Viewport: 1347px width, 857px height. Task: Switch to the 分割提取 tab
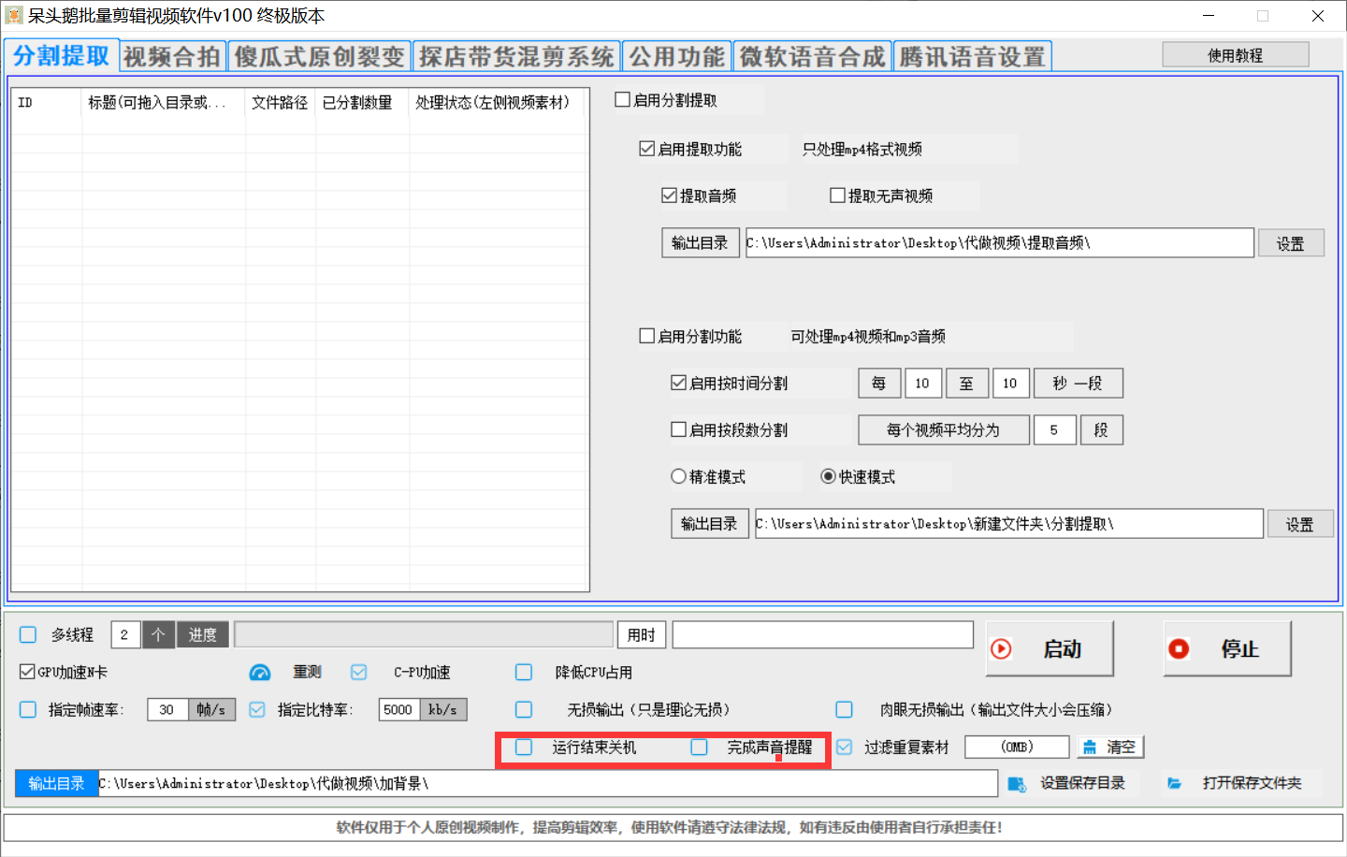61,56
